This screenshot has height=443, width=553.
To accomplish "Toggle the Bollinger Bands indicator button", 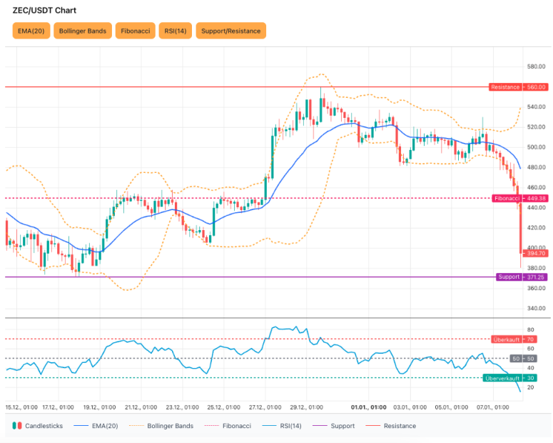I will (x=83, y=31).
